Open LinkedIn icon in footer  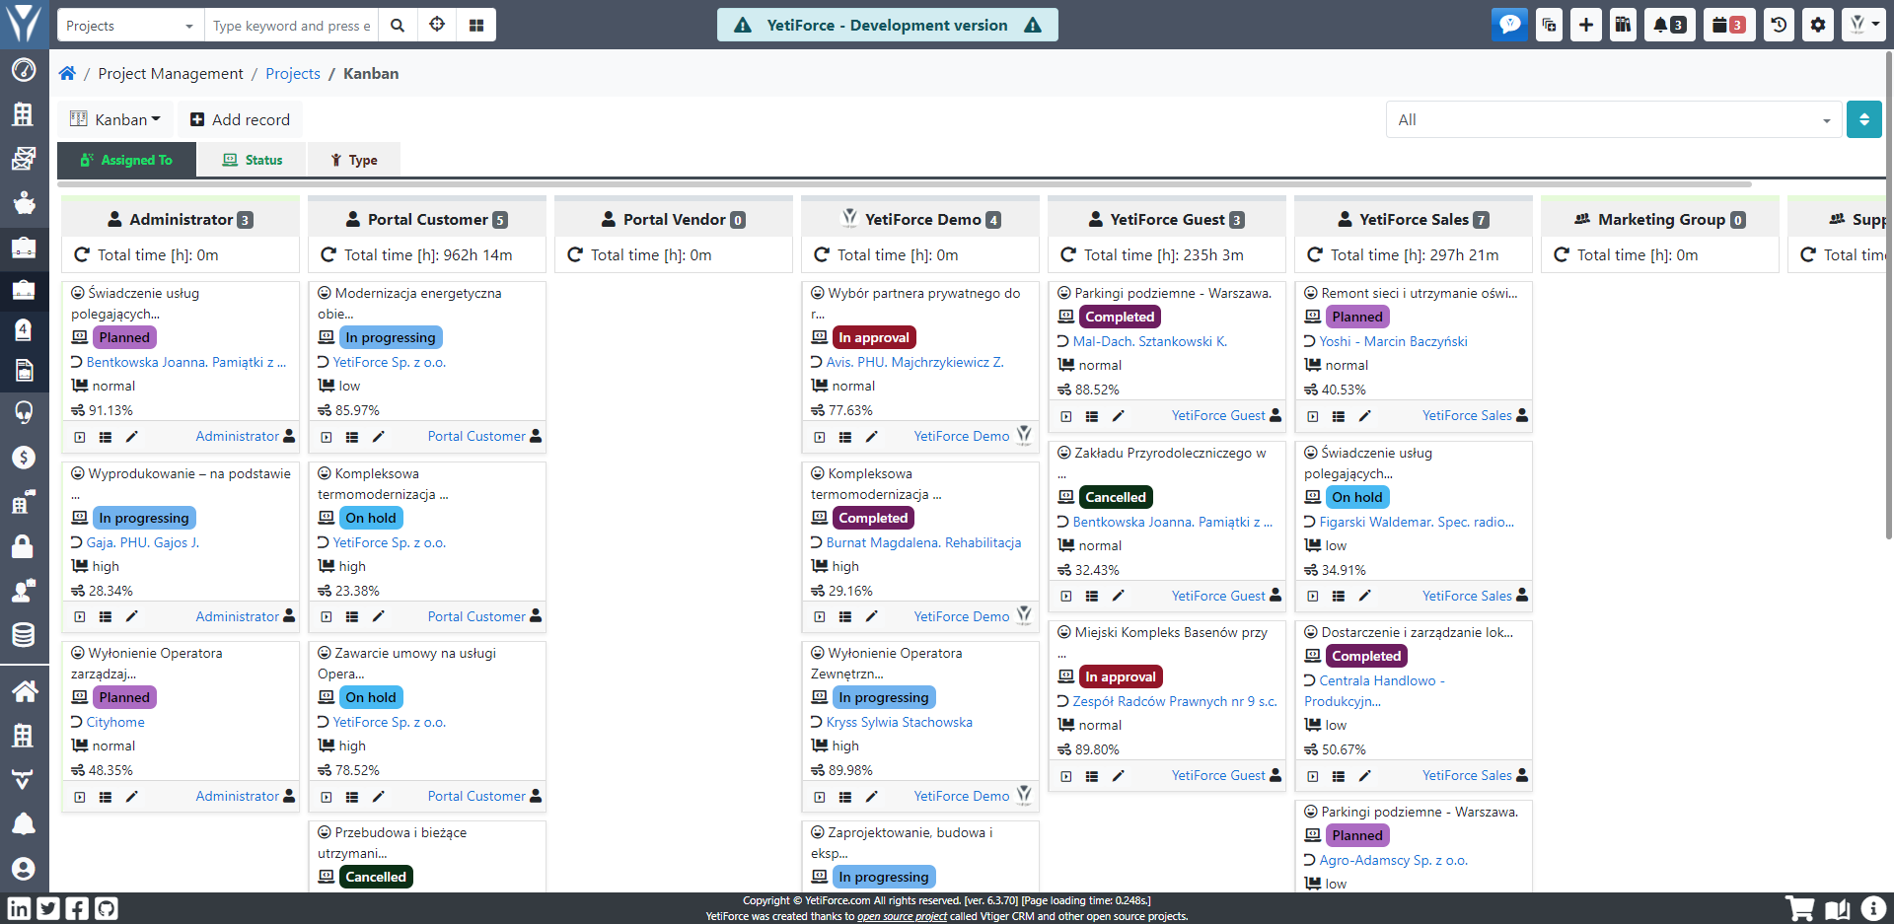click(19, 908)
